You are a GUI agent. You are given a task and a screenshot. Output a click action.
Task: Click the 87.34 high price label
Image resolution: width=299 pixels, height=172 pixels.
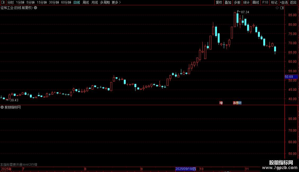(x=245, y=12)
